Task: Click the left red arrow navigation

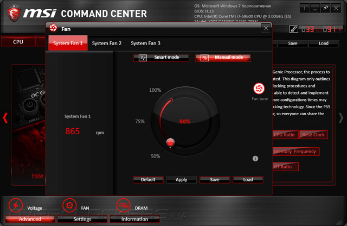Action: [x=5, y=118]
